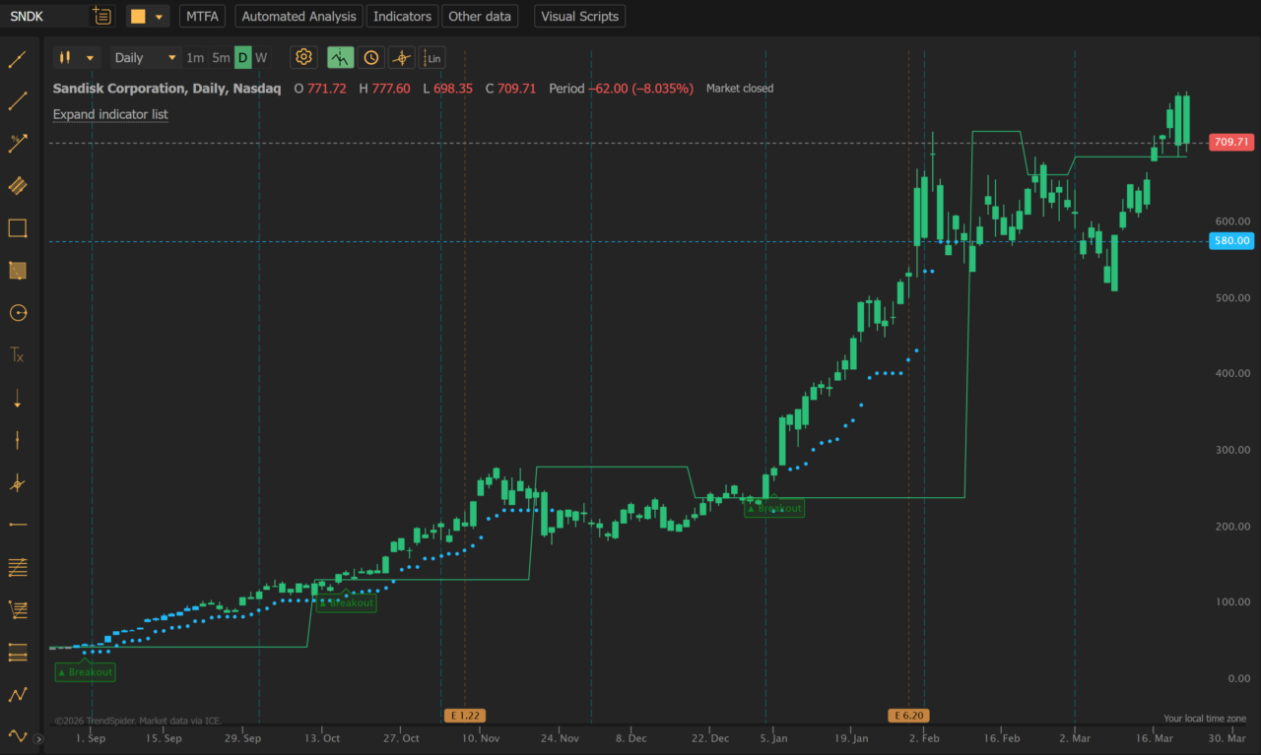Toggle the highlighted green chart overlay button

coord(340,57)
